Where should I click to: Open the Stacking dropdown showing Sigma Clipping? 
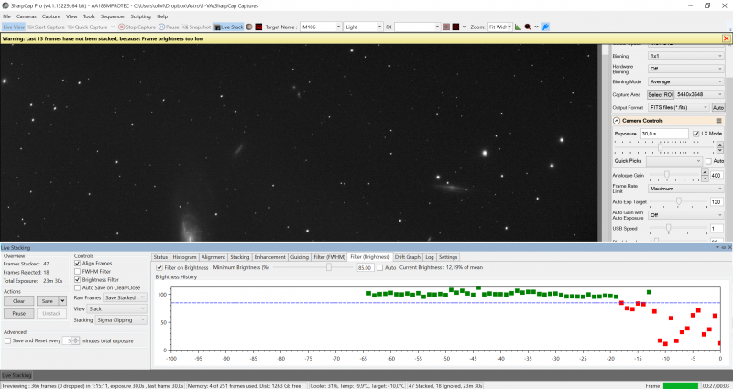tap(121, 319)
